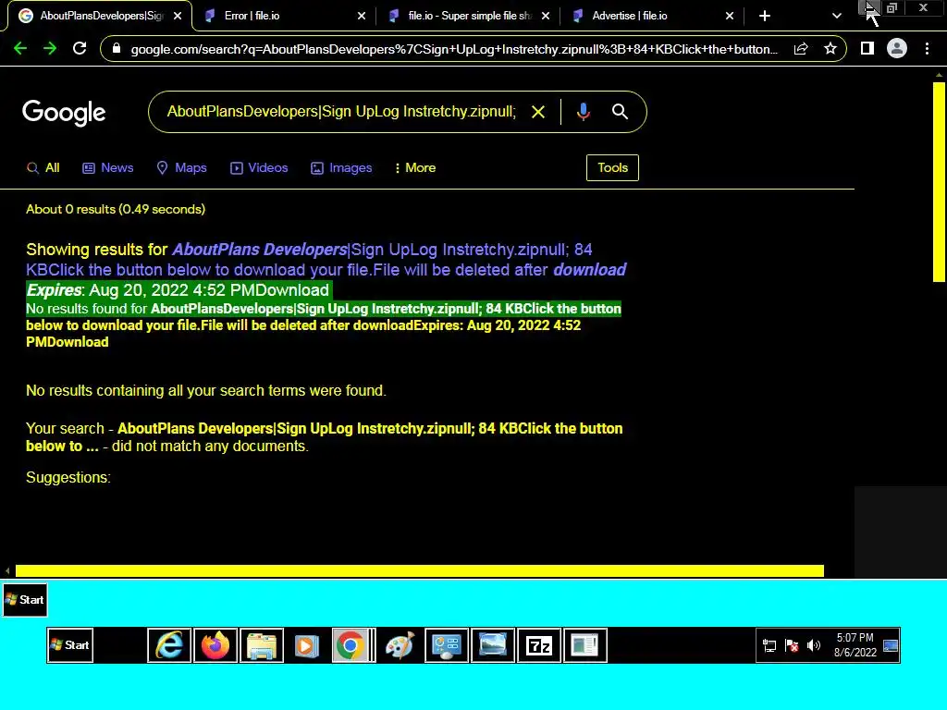
Task: Close the 'Error | file.io' tab
Action: click(362, 16)
